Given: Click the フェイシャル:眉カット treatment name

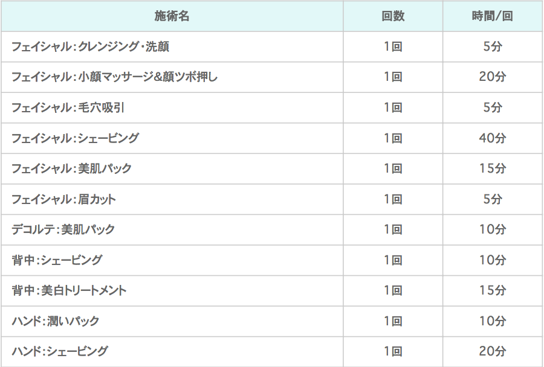Looking at the screenshot, I should pyautogui.click(x=63, y=199).
